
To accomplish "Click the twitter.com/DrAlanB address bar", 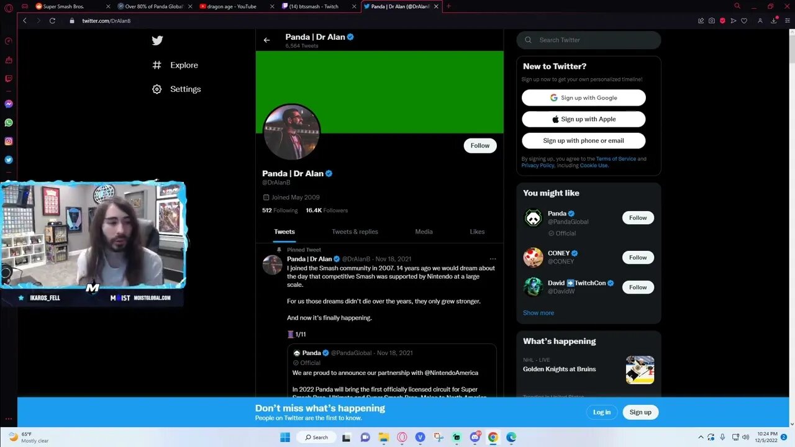I will tap(106, 20).
